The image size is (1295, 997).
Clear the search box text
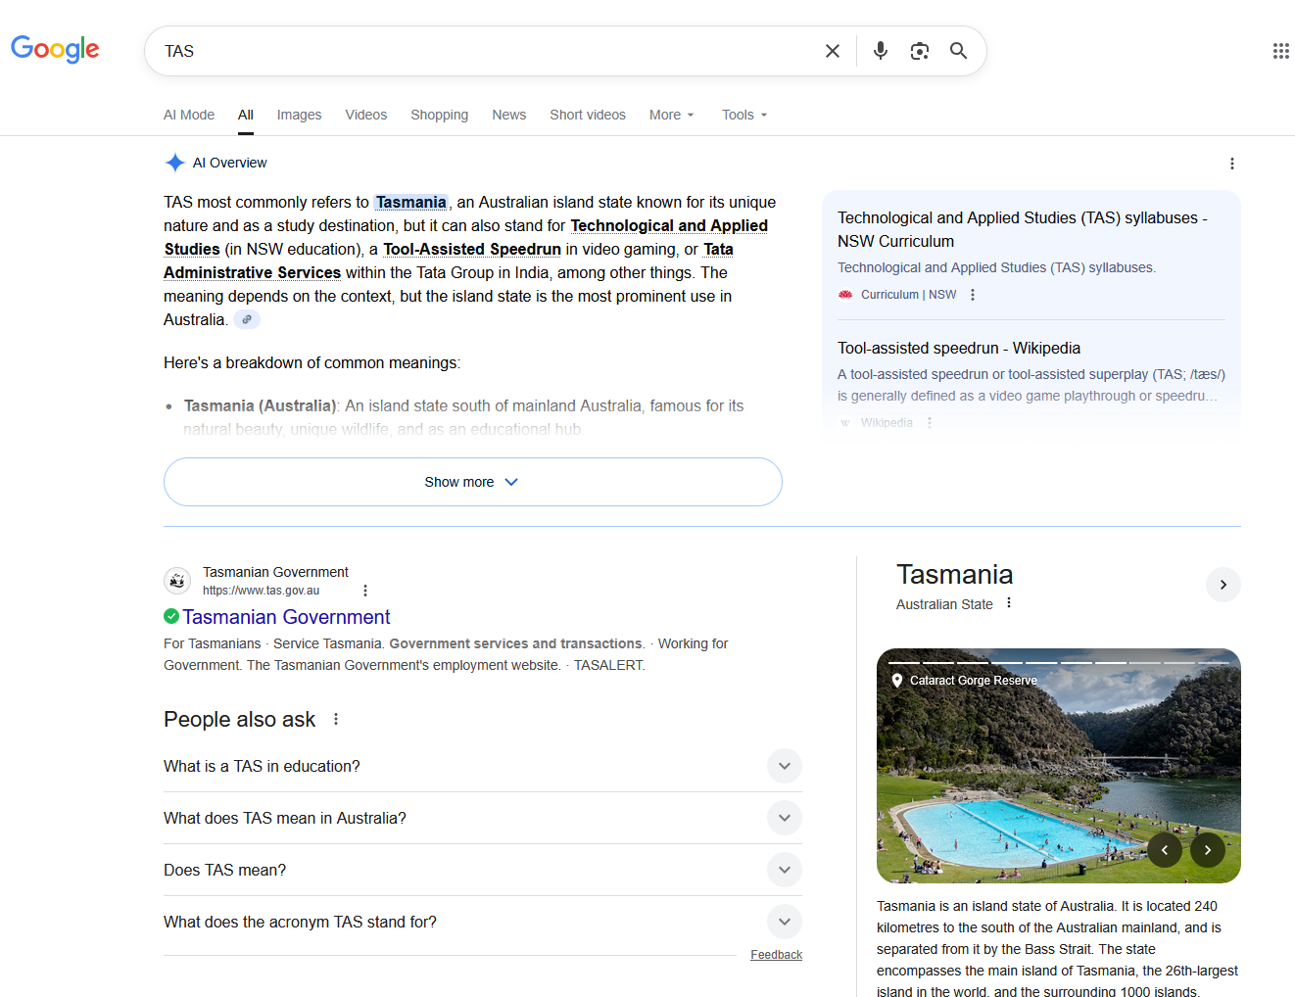833,51
